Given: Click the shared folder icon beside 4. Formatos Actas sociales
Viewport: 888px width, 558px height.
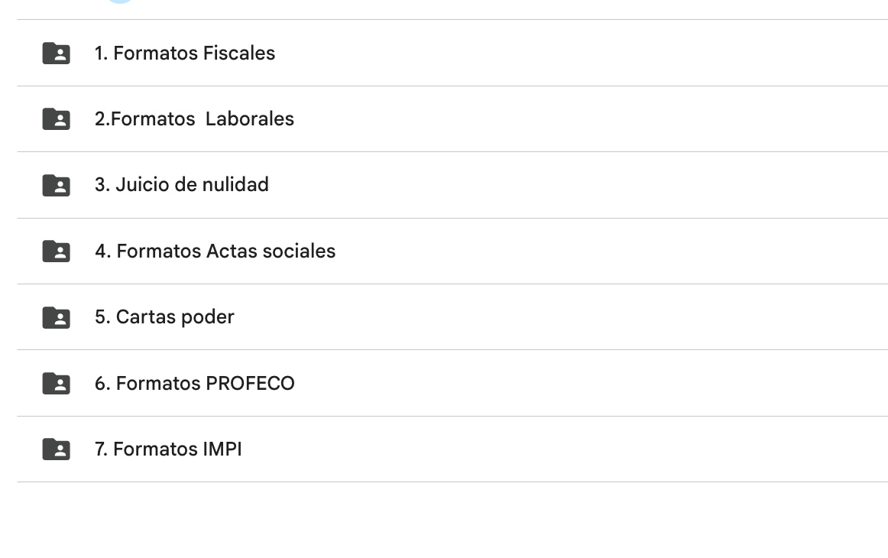Looking at the screenshot, I should [56, 251].
